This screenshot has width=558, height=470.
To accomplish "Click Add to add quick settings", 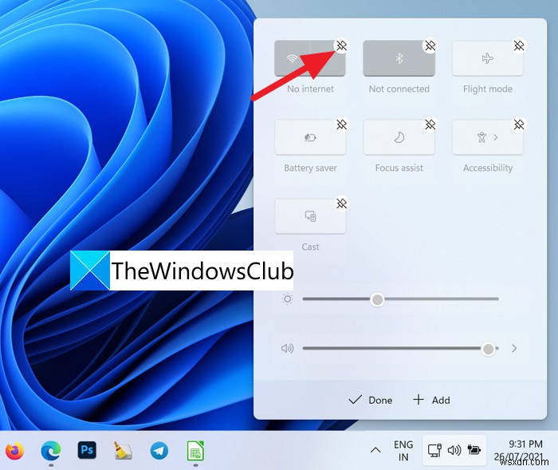I will coord(431,400).
